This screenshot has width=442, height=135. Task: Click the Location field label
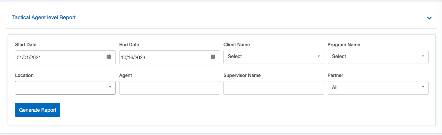pos(24,75)
